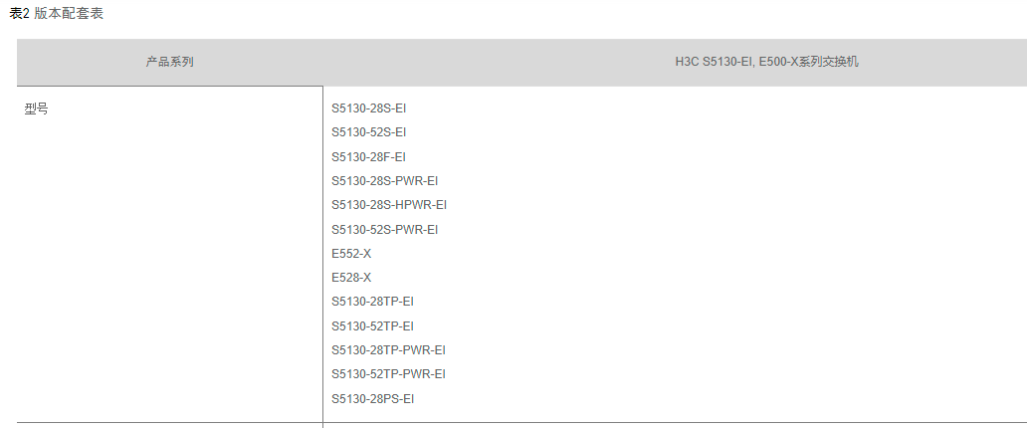Click the S5130-28TP-PWR-EI model entry
1027x428 pixels.
[389, 350]
